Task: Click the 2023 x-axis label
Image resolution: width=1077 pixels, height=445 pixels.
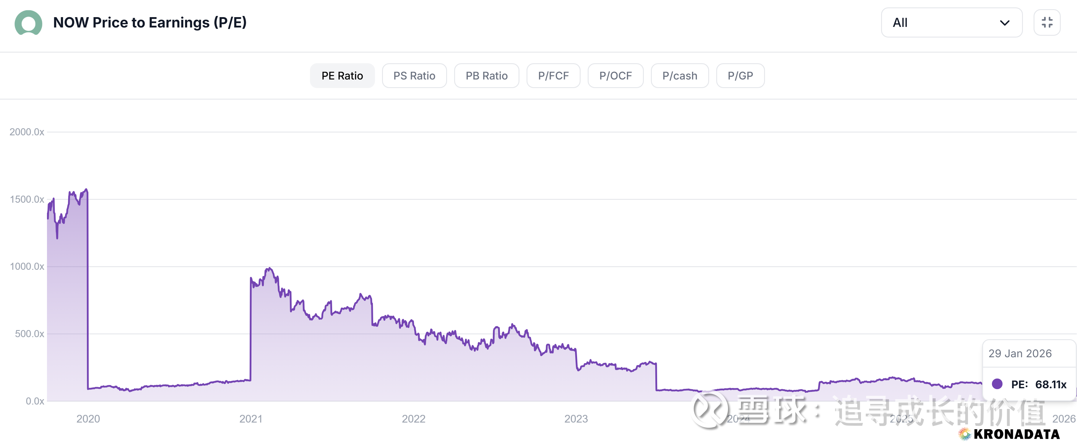Action: pos(576,419)
